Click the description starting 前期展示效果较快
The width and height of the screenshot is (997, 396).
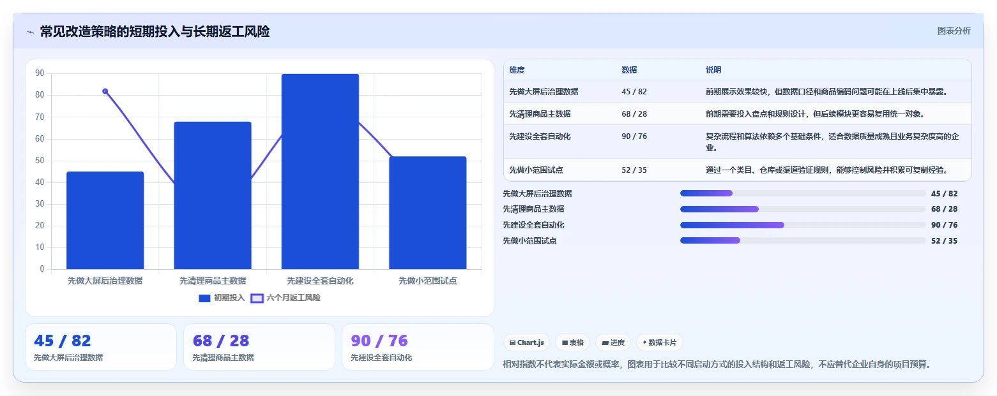(x=826, y=92)
